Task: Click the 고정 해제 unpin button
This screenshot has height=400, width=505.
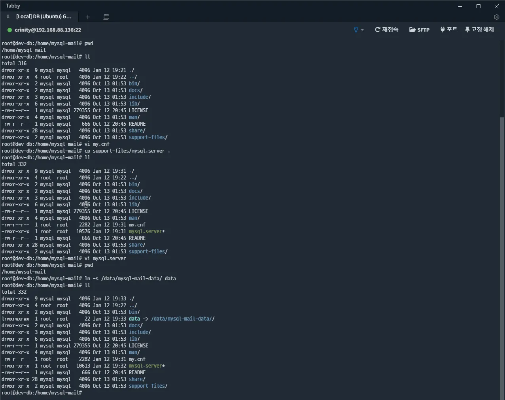Action: (x=479, y=30)
